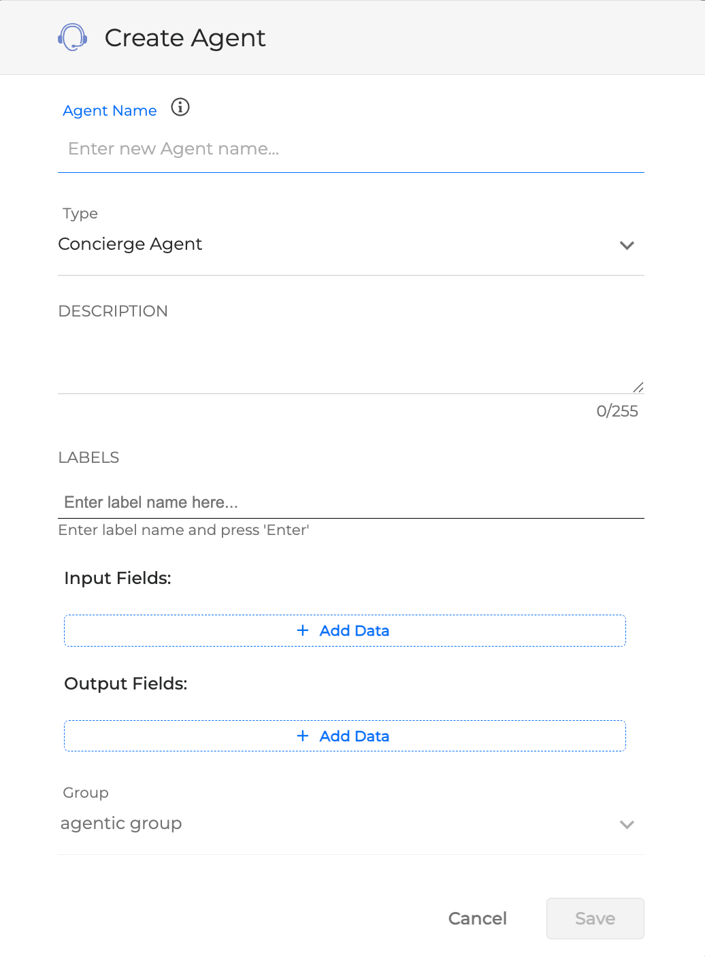
Task: Add Data under Input Fields
Action: [344, 630]
